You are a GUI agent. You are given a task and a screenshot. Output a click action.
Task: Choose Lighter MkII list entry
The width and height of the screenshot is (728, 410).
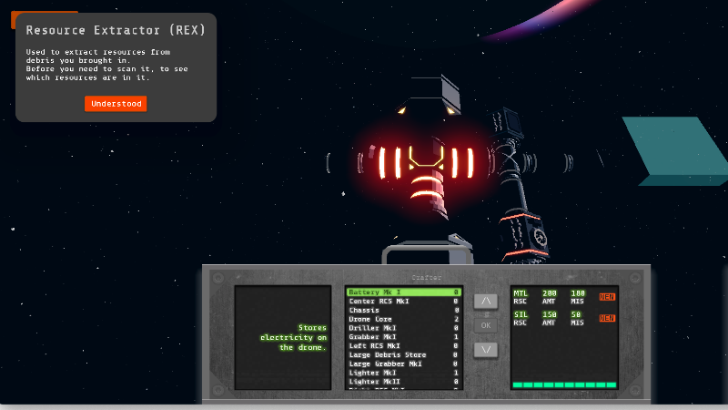[402, 381]
